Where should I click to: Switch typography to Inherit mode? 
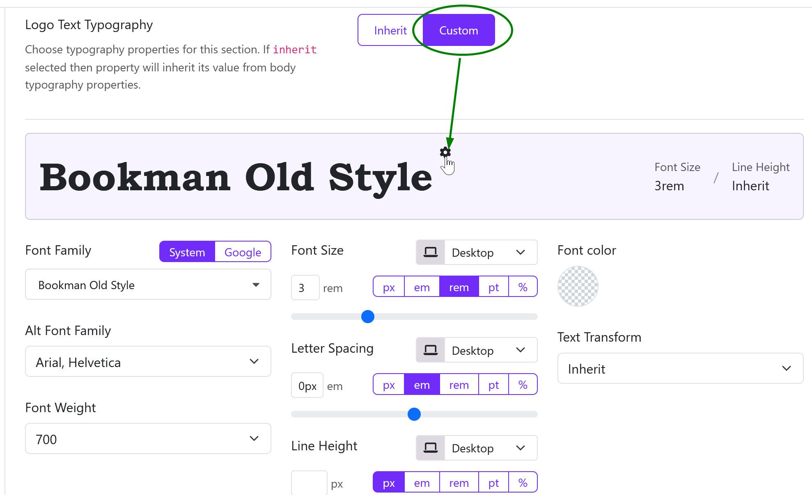point(390,30)
